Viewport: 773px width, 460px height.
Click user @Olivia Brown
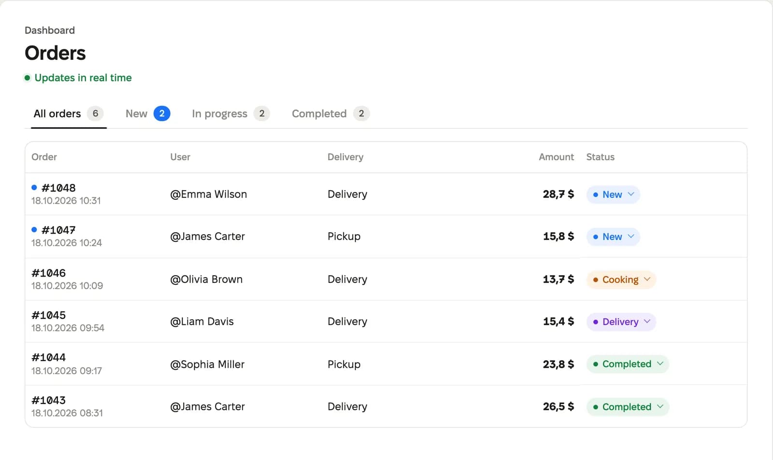click(206, 279)
